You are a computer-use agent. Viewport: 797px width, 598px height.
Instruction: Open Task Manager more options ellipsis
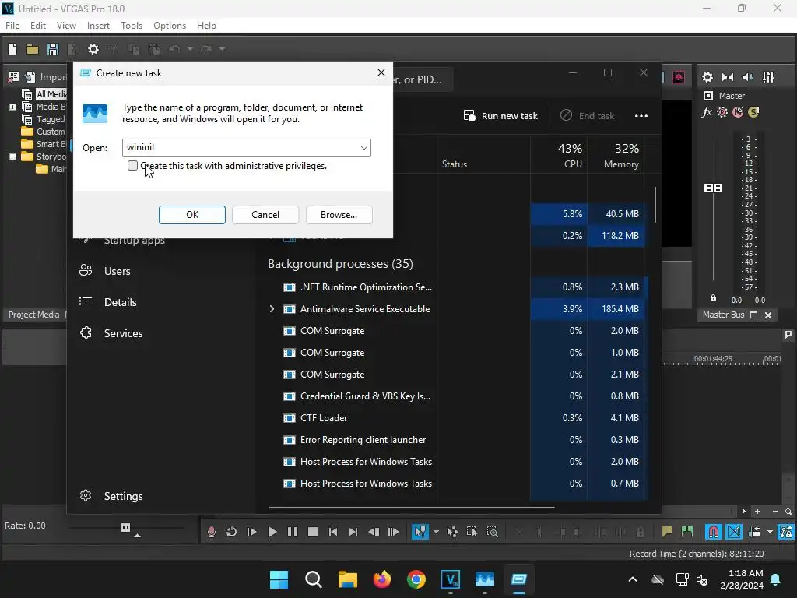[x=641, y=116]
